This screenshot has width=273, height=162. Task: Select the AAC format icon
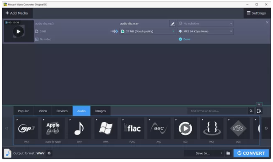pyautogui.click(x=159, y=128)
